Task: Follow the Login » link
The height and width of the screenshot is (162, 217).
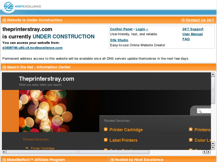Action: coord(142,29)
